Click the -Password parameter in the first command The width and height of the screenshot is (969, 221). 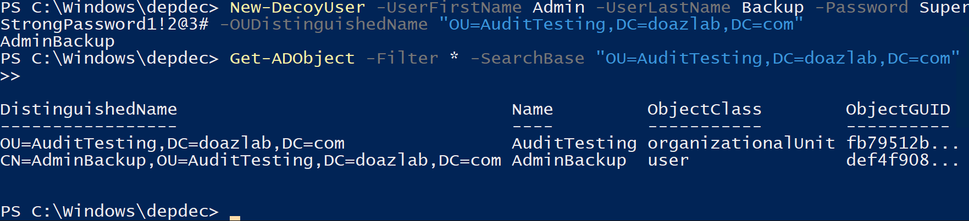[x=861, y=8]
